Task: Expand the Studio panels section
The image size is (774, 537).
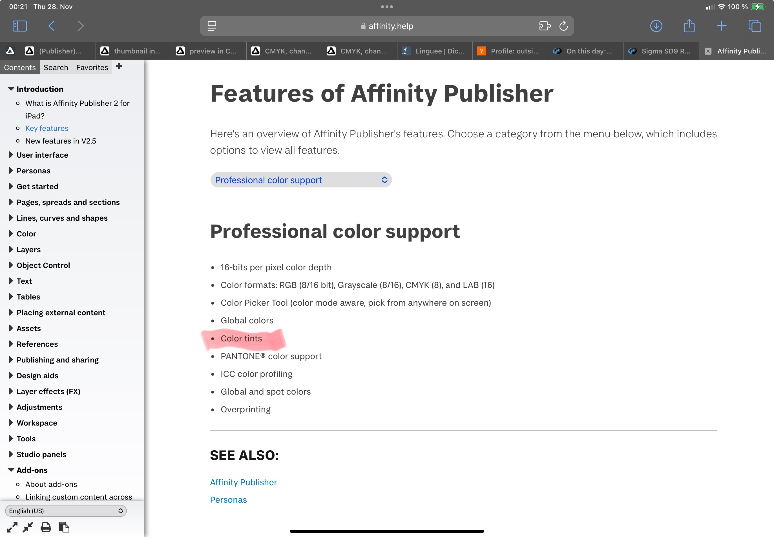Action: click(11, 454)
